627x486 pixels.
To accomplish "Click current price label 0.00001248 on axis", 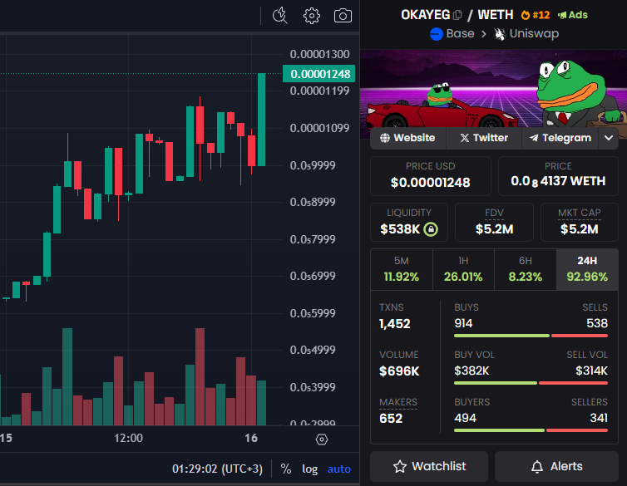I will [319, 74].
